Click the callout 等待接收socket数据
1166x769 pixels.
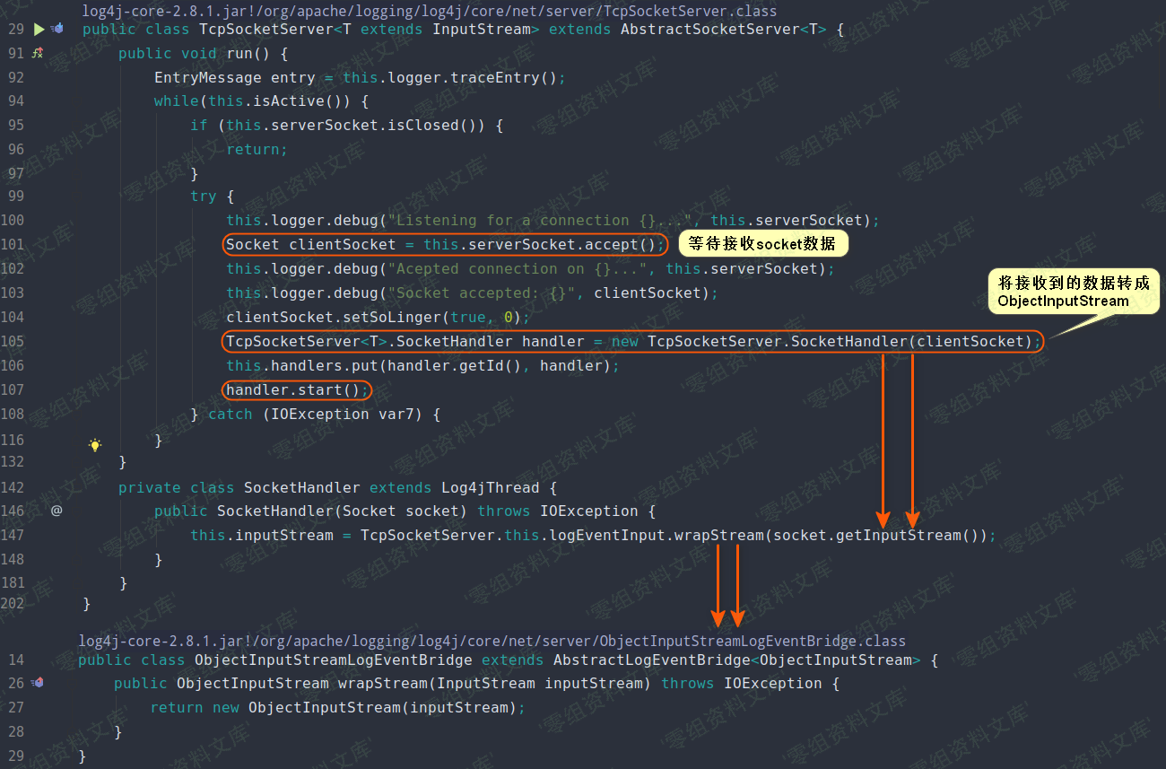pos(763,243)
